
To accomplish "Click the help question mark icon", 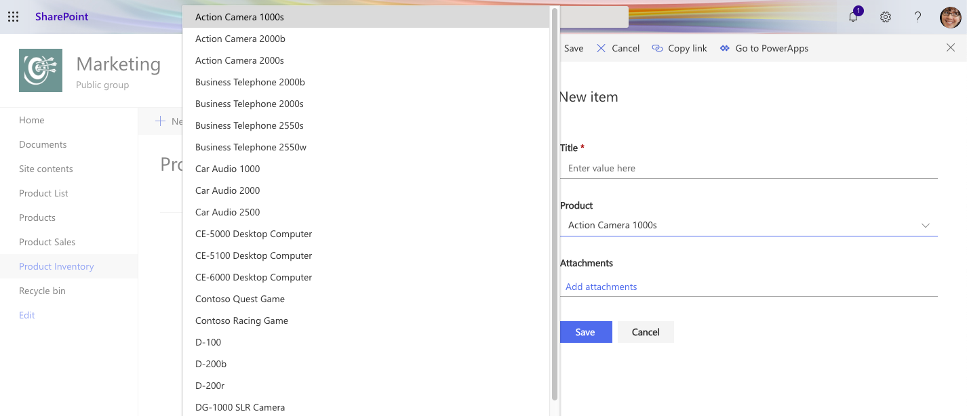I will [x=917, y=18].
